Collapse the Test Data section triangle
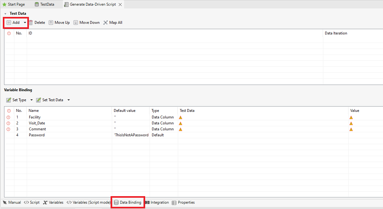This screenshot has width=383, height=209. (5, 14)
